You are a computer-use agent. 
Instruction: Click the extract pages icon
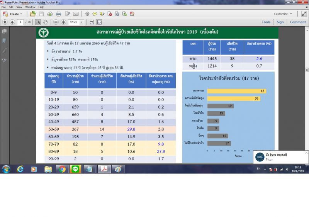pyautogui.click(x=124, y=14)
